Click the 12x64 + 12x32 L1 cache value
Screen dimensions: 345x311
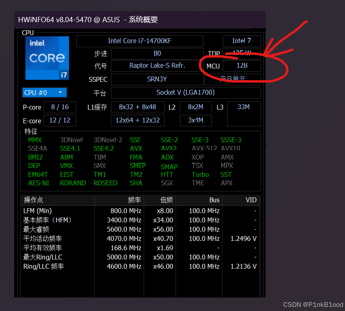138,120
